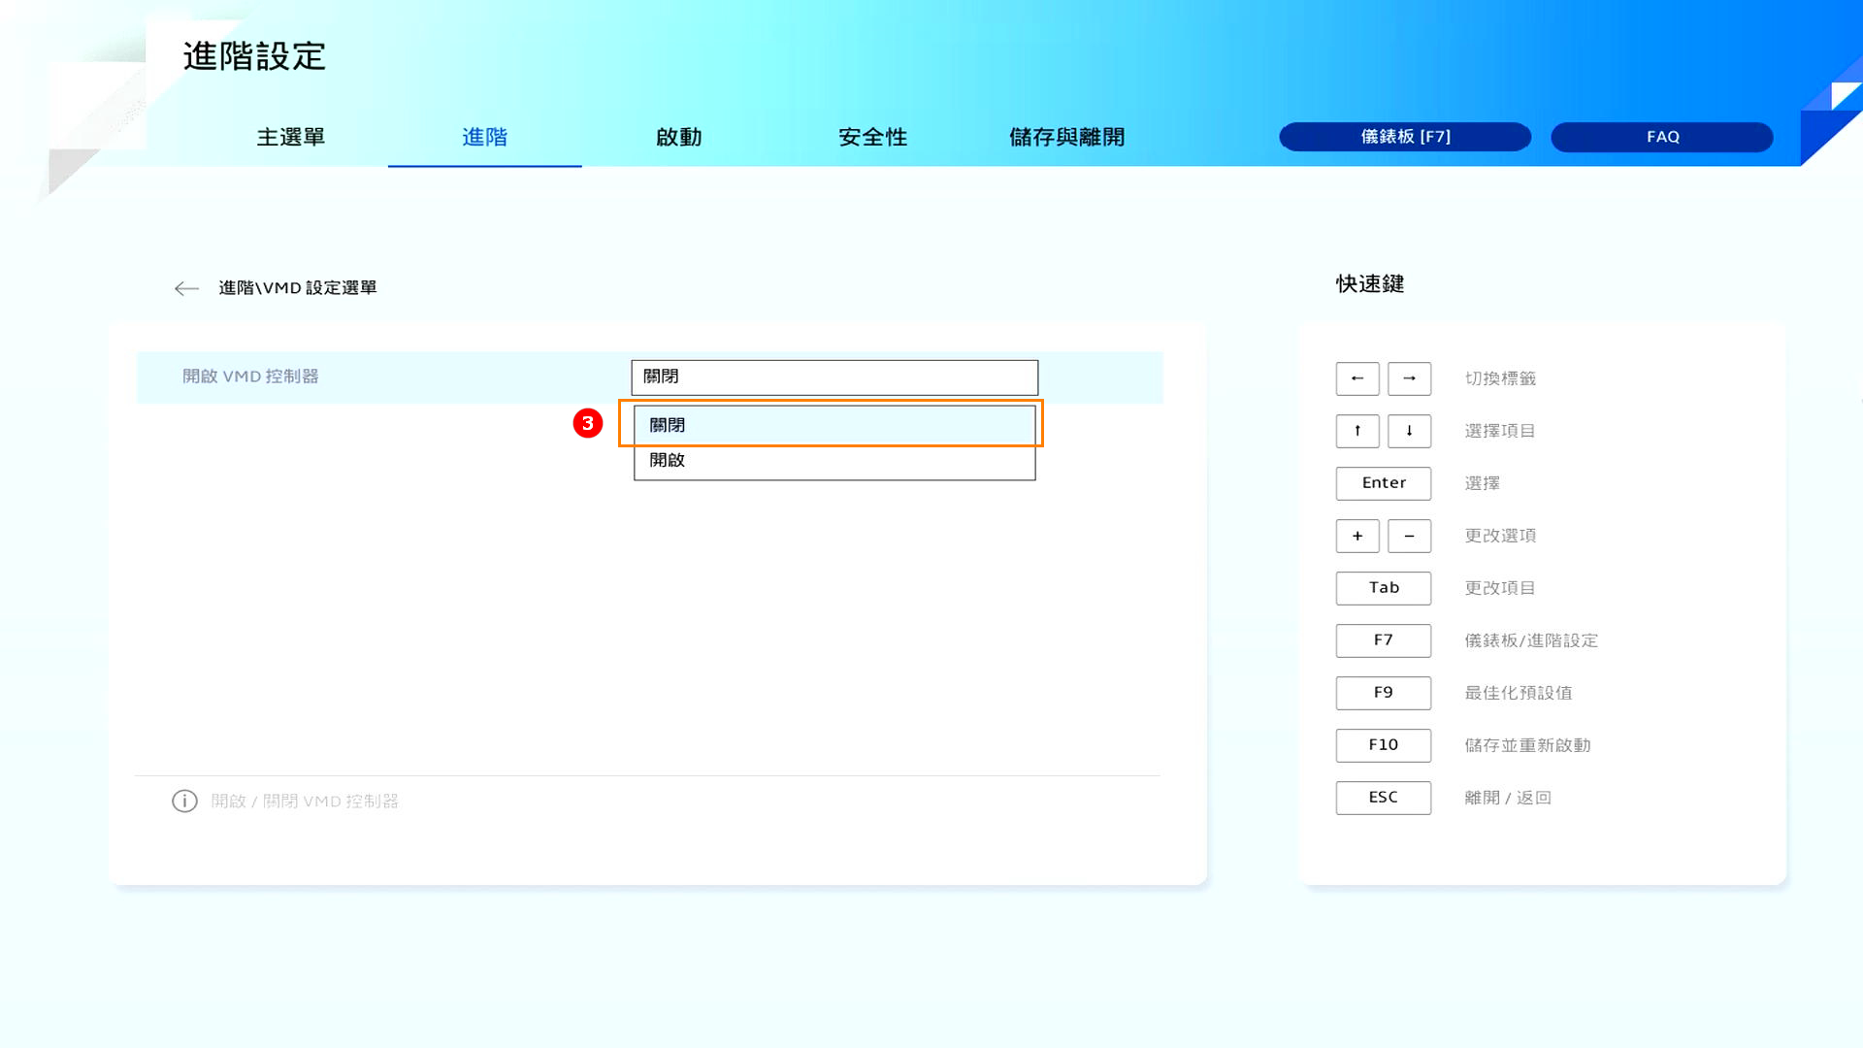Switch to the 啟動 tab
This screenshot has width=1863, height=1048.
pos(678,137)
